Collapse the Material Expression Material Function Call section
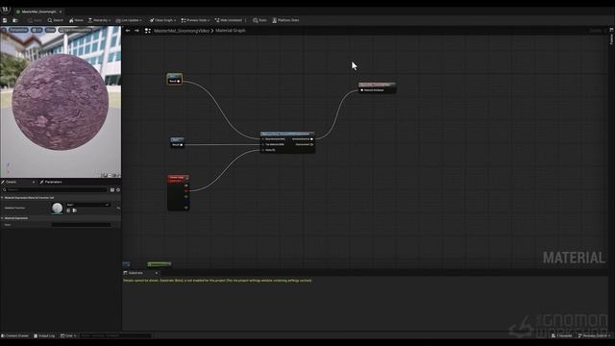This screenshot has height=346, width=615. (x=2, y=198)
